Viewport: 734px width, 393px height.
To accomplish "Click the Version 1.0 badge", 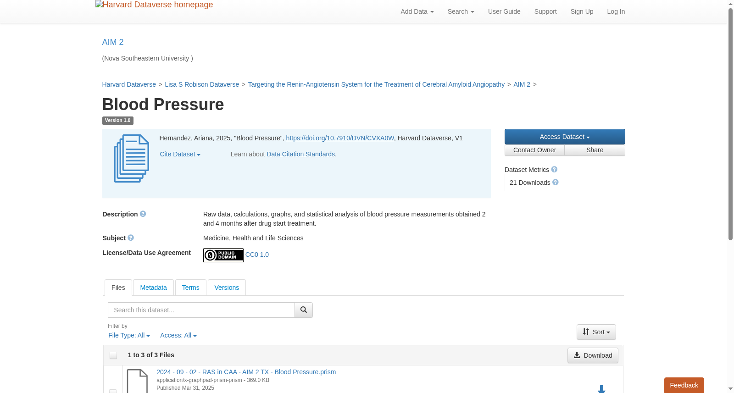I will (x=118, y=121).
